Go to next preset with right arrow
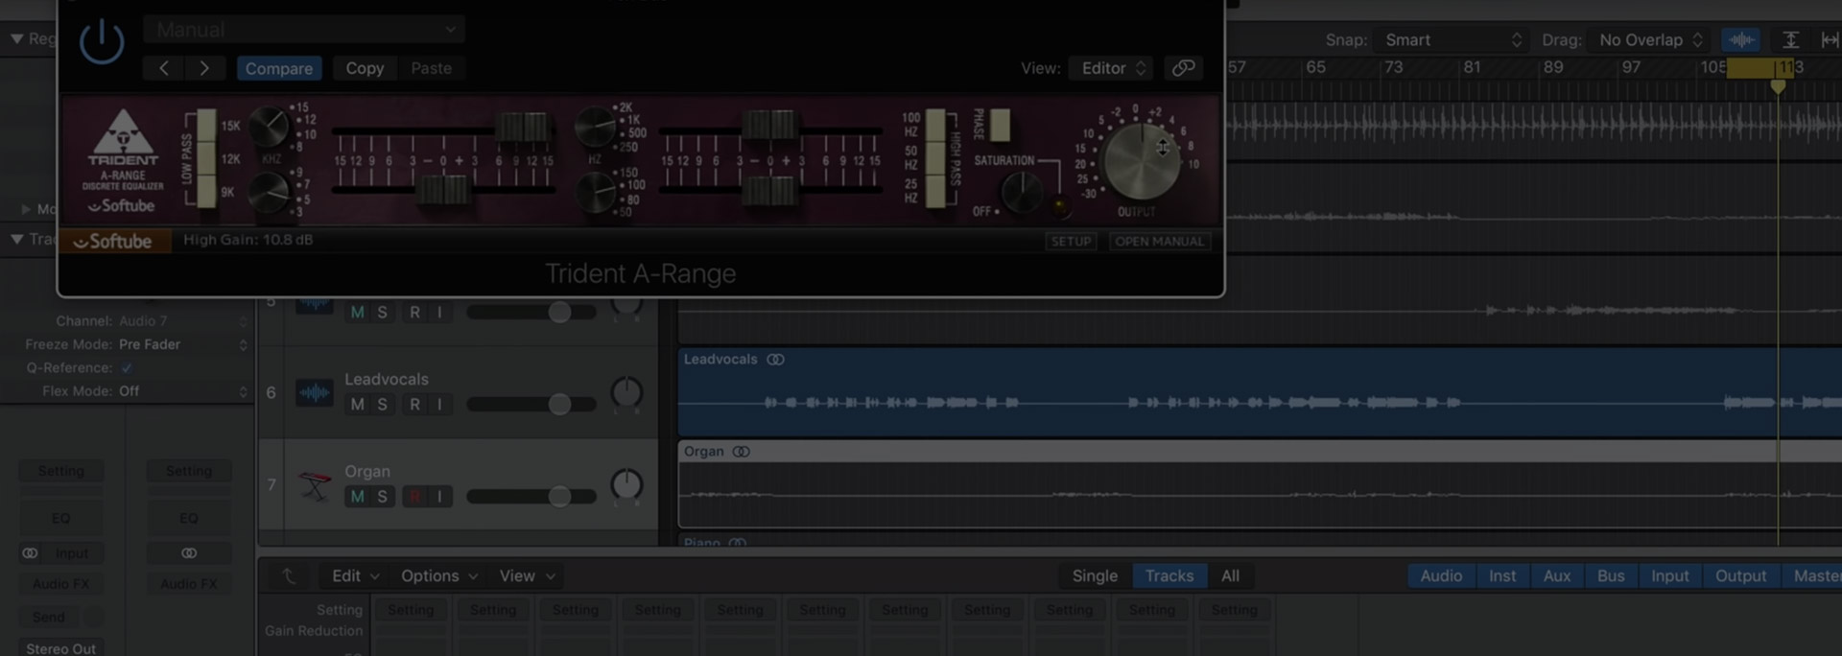This screenshot has width=1842, height=656. [204, 68]
